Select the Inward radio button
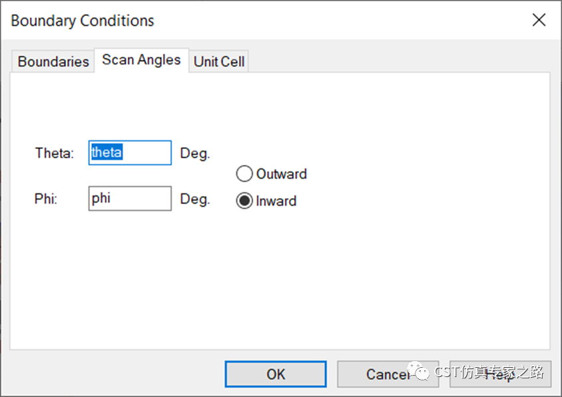The width and height of the screenshot is (562, 397). (244, 201)
